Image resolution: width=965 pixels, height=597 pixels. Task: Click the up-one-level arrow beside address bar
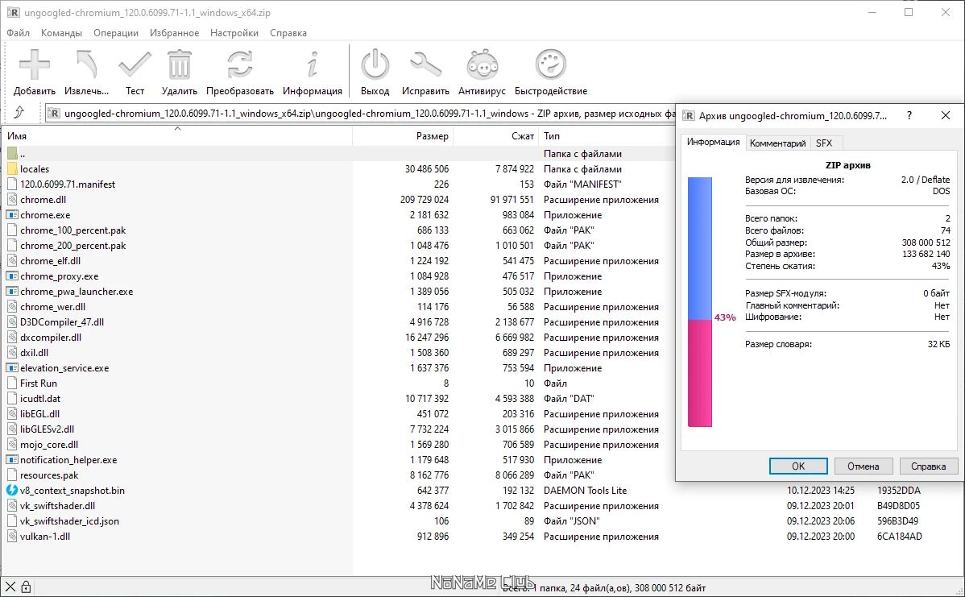pyautogui.click(x=19, y=113)
